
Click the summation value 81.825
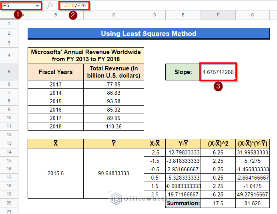(253, 203)
